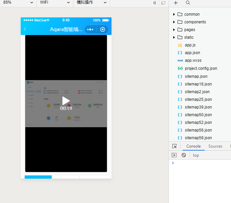Screen dimensions: 231x203
Task: Open the WiFi network dropdown
Action: pos(55,3)
